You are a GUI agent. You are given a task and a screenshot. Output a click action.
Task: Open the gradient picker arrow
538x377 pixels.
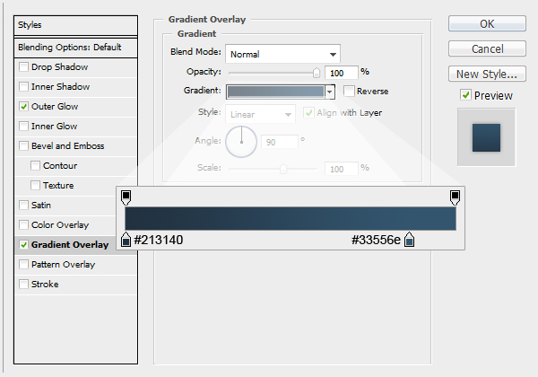330,92
